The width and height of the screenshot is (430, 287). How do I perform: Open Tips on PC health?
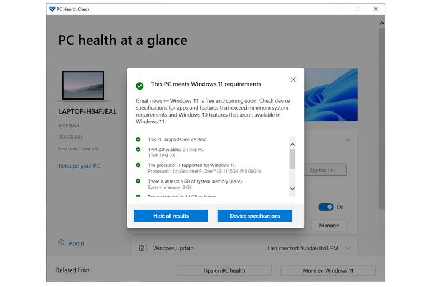(x=224, y=270)
